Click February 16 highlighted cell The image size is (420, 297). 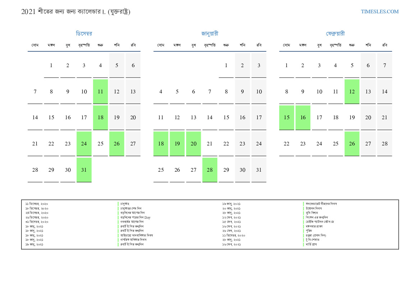click(x=303, y=117)
